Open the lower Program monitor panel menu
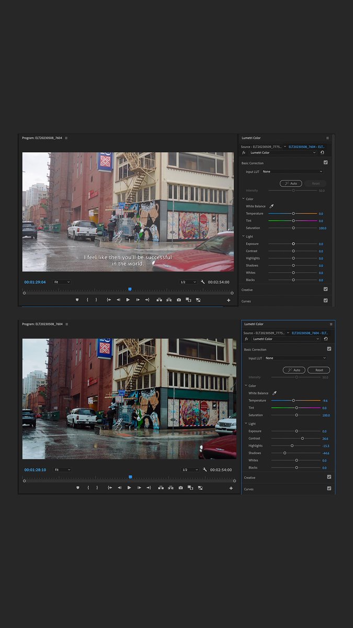The width and height of the screenshot is (353, 628). (66, 324)
